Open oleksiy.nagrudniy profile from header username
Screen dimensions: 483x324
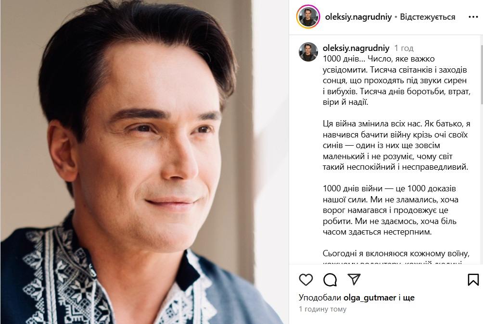click(x=358, y=17)
